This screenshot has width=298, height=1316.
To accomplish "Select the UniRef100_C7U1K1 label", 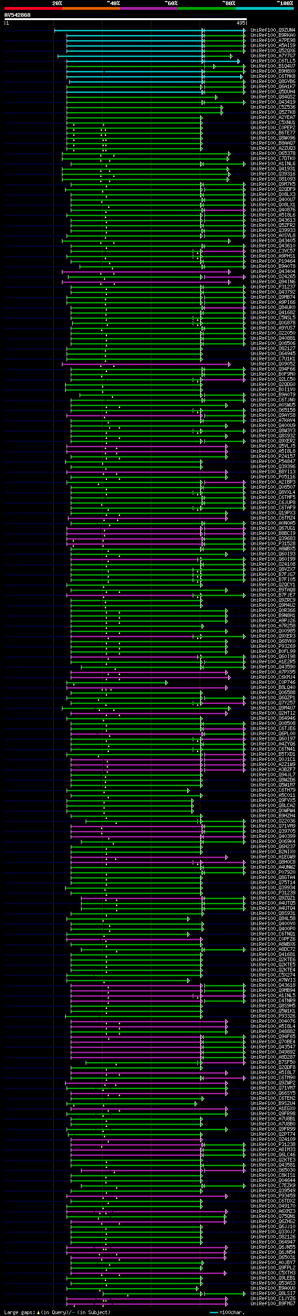I will [x=273, y=359].
